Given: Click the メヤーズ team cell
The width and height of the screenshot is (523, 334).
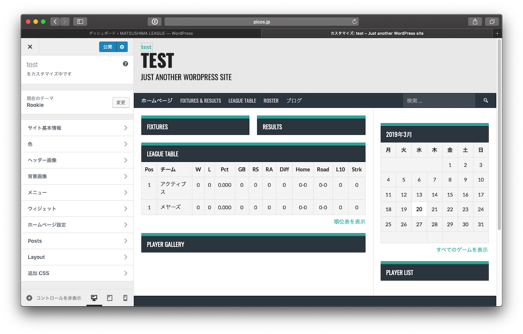Looking at the screenshot, I should 174,207.
